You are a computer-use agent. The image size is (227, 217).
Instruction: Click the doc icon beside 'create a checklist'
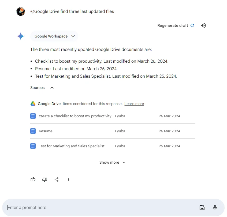33,116
